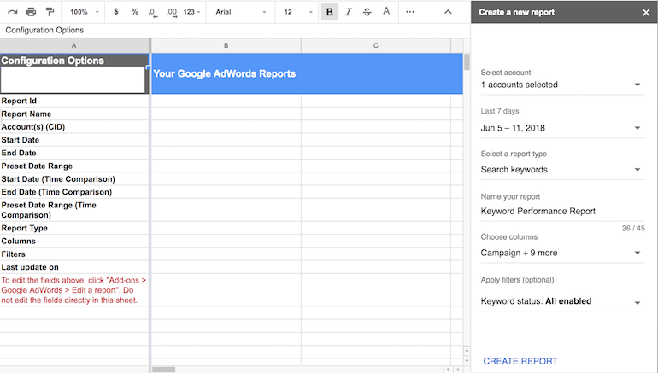
Task: Decrease decimal places icon
Action: pyautogui.click(x=153, y=13)
